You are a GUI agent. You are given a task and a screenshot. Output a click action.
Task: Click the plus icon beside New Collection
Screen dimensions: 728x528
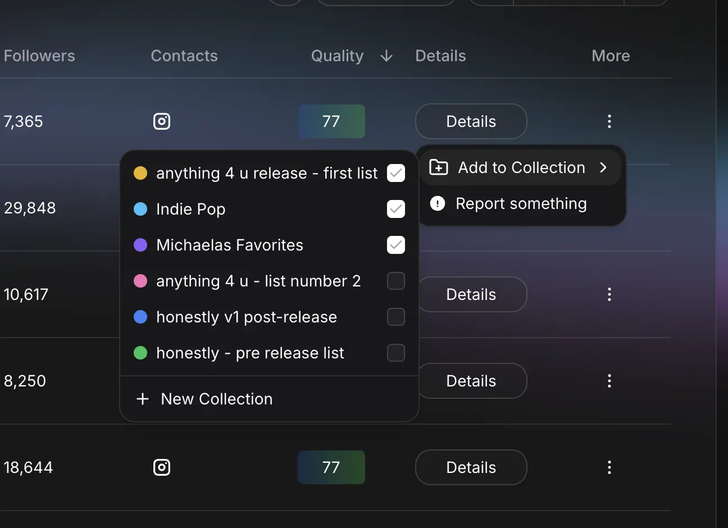point(143,399)
